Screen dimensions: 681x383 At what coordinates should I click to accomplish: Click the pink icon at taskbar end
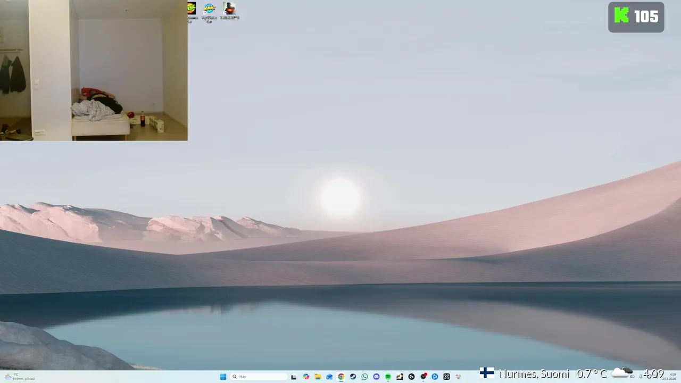point(458,377)
